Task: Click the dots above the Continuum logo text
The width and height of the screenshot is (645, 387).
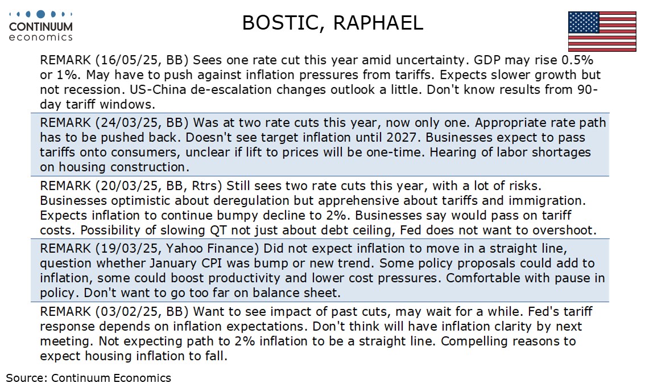Action: click(40, 14)
